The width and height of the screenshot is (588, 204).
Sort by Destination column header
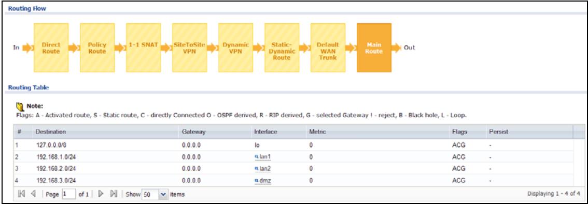[105, 132]
